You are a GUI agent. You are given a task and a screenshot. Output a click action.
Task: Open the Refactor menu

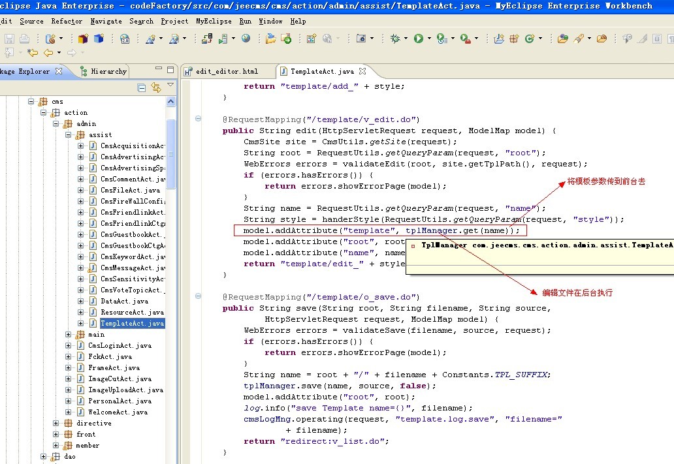click(67, 21)
